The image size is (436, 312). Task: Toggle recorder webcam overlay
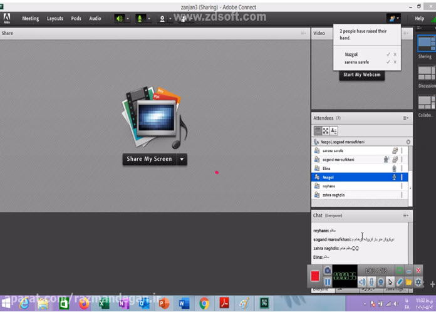coord(381,283)
